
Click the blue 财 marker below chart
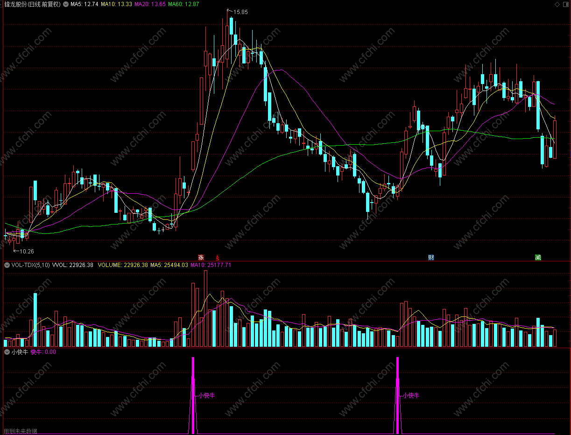coord(431,258)
